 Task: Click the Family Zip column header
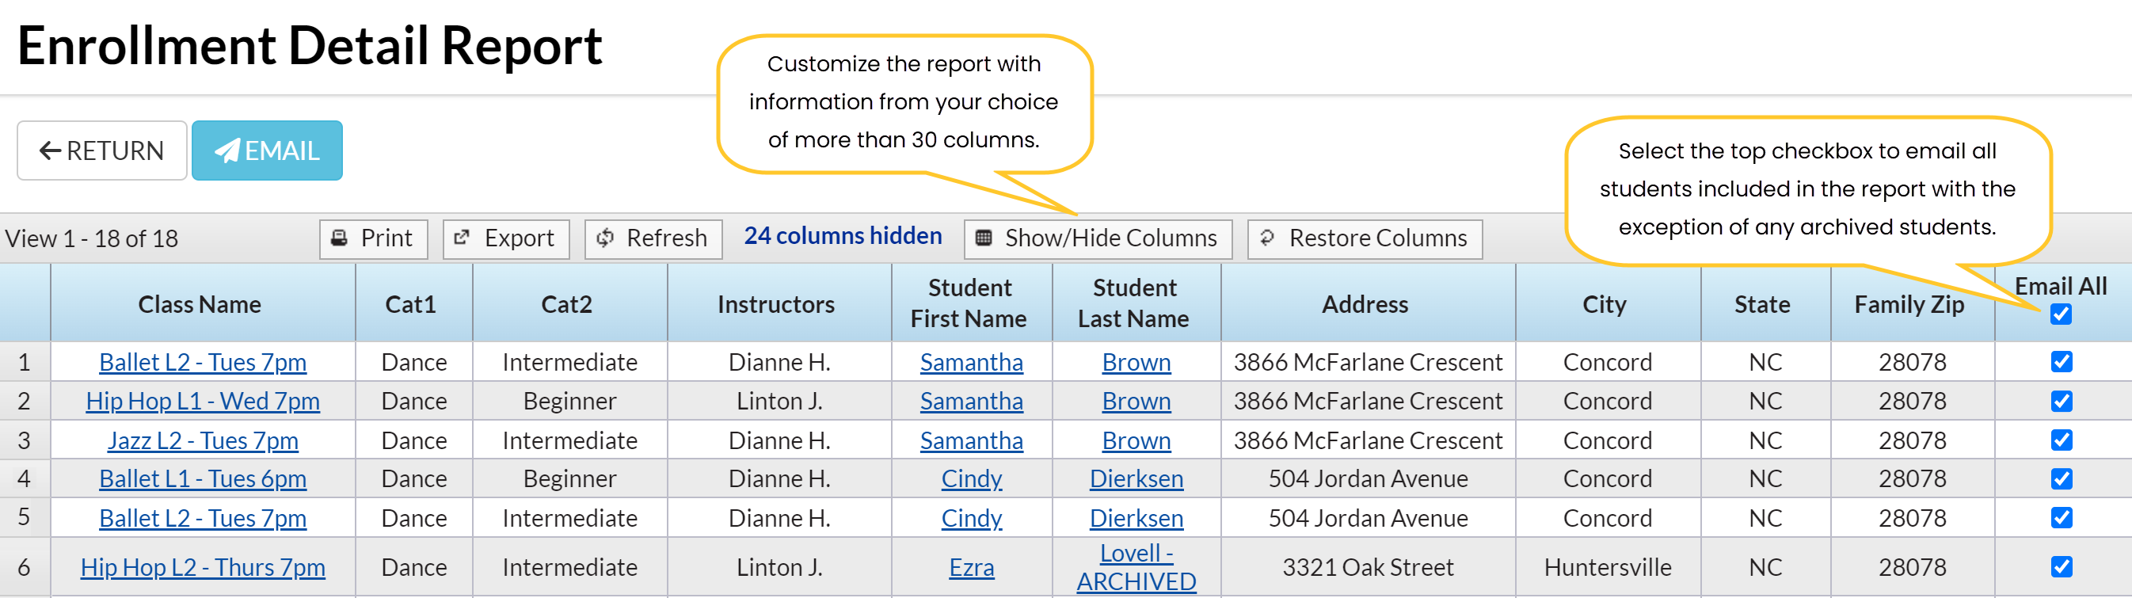(1909, 304)
